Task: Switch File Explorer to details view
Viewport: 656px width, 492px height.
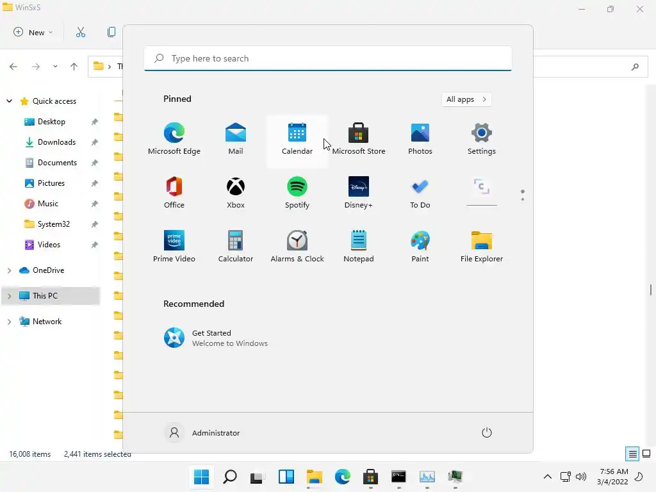Action: 632,454
